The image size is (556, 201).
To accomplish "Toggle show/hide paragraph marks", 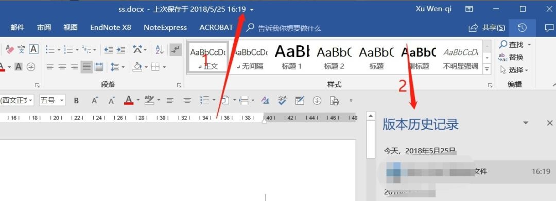I will [175, 49].
